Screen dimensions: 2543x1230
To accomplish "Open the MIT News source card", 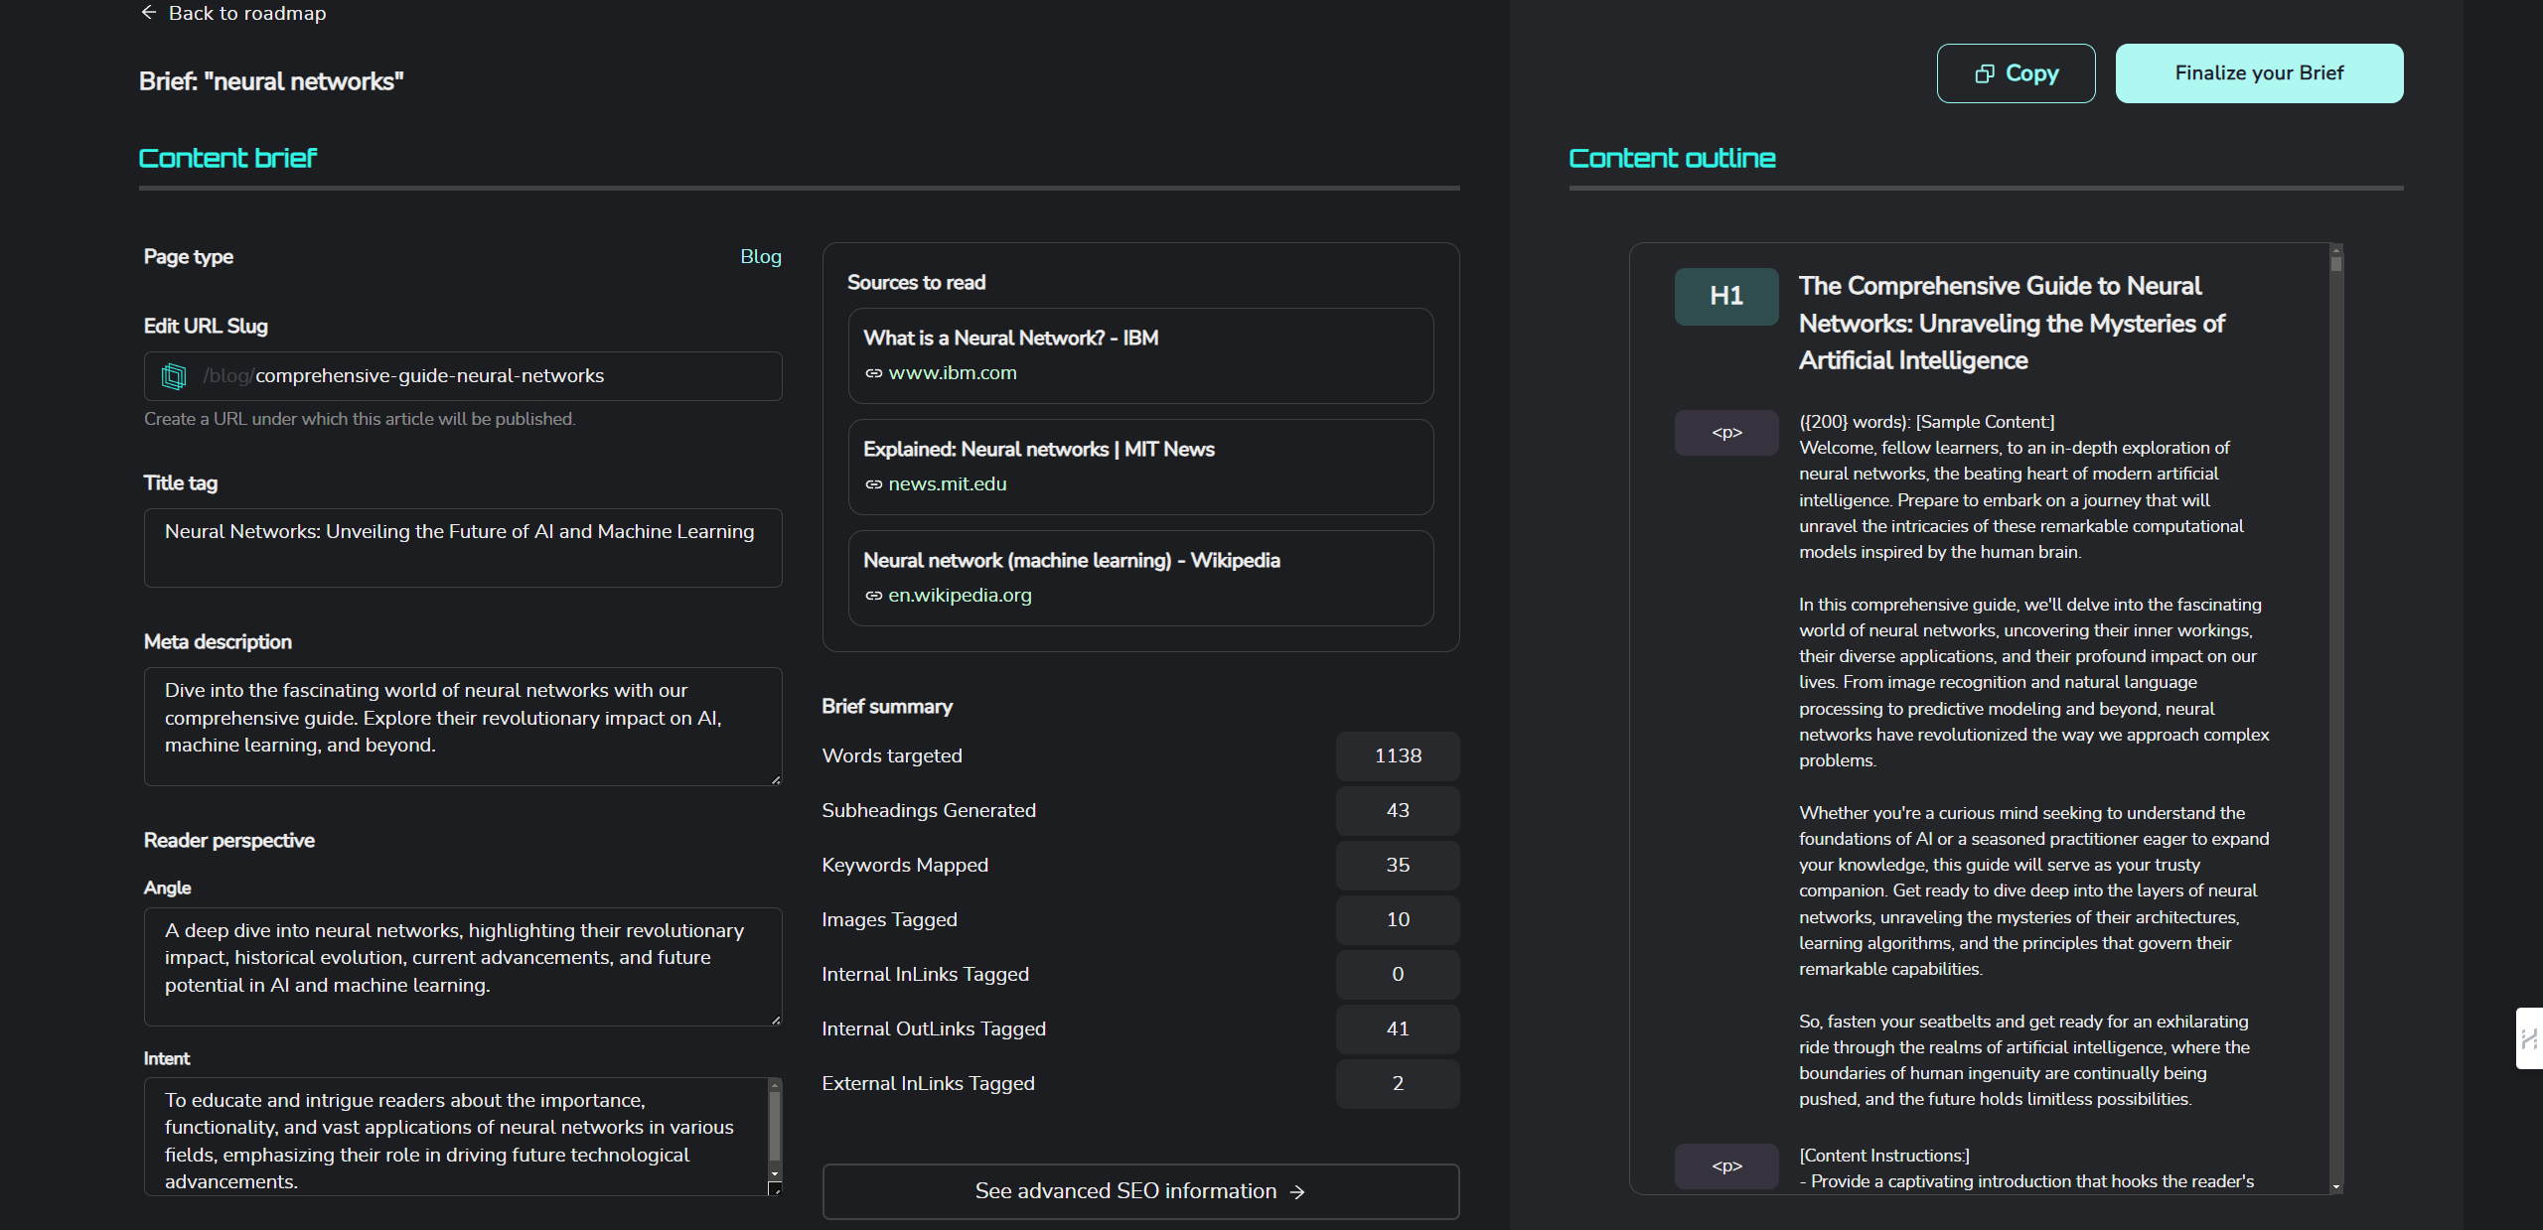I will [x=1140, y=467].
